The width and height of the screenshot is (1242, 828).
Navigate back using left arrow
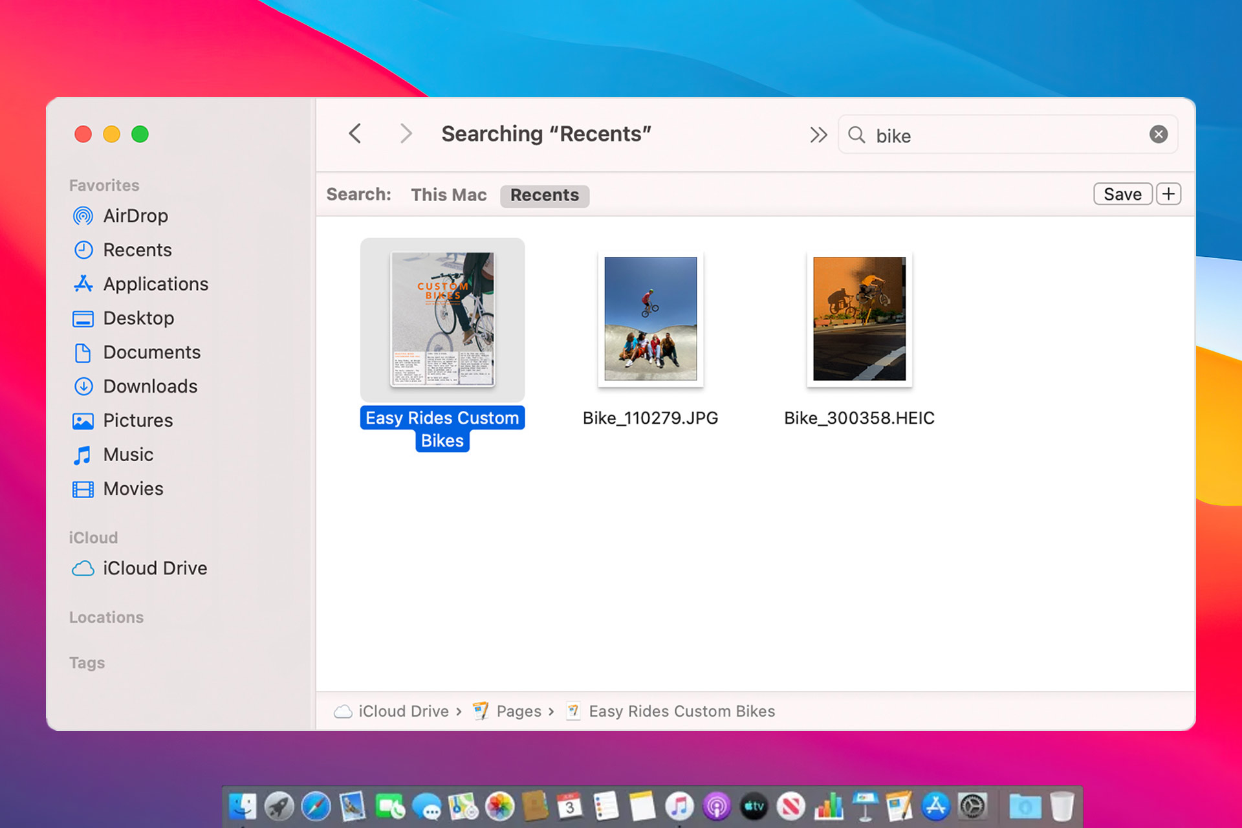(x=355, y=133)
